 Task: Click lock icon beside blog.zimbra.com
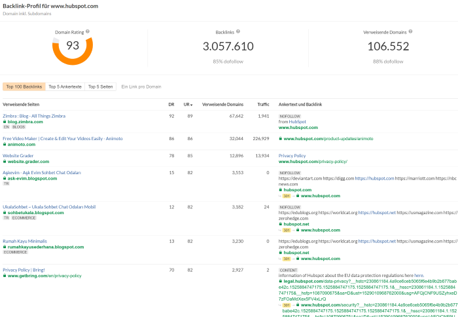pyautogui.click(x=5, y=122)
